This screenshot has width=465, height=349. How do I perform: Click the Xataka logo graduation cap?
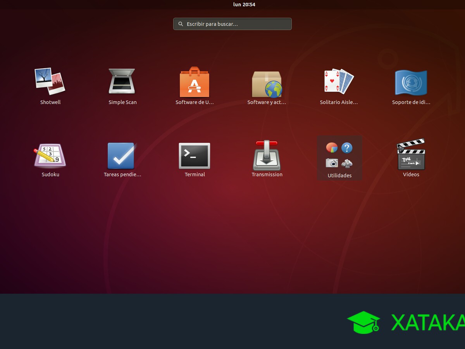[x=363, y=322]
